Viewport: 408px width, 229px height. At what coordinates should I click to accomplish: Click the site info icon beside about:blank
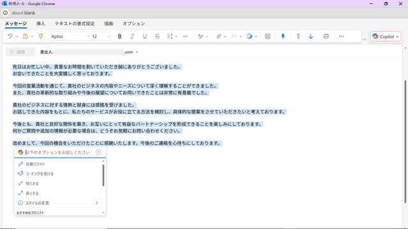pyautogui.click(x=6, y=13)
